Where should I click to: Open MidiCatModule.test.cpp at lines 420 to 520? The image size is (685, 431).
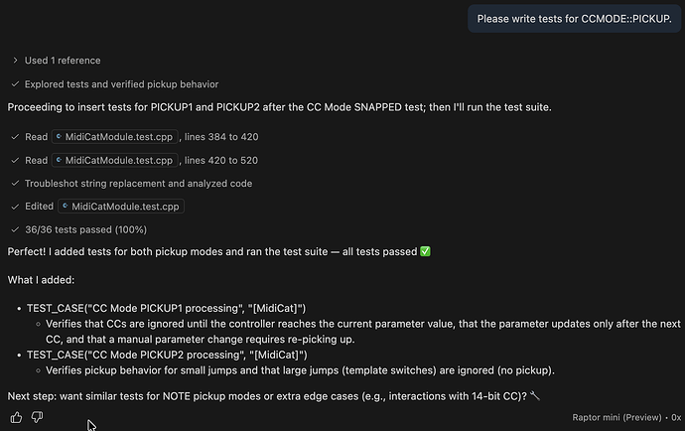click(x=114, y=160)
